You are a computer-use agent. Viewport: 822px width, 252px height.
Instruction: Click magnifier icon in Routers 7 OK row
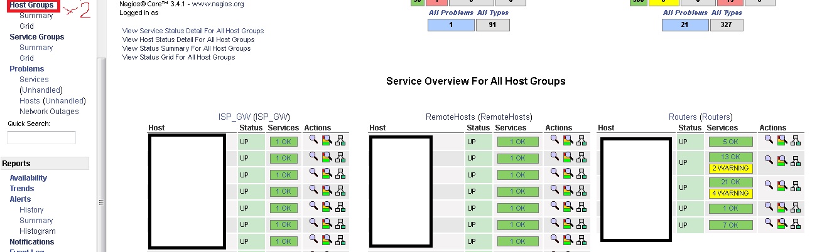point(769,224)
